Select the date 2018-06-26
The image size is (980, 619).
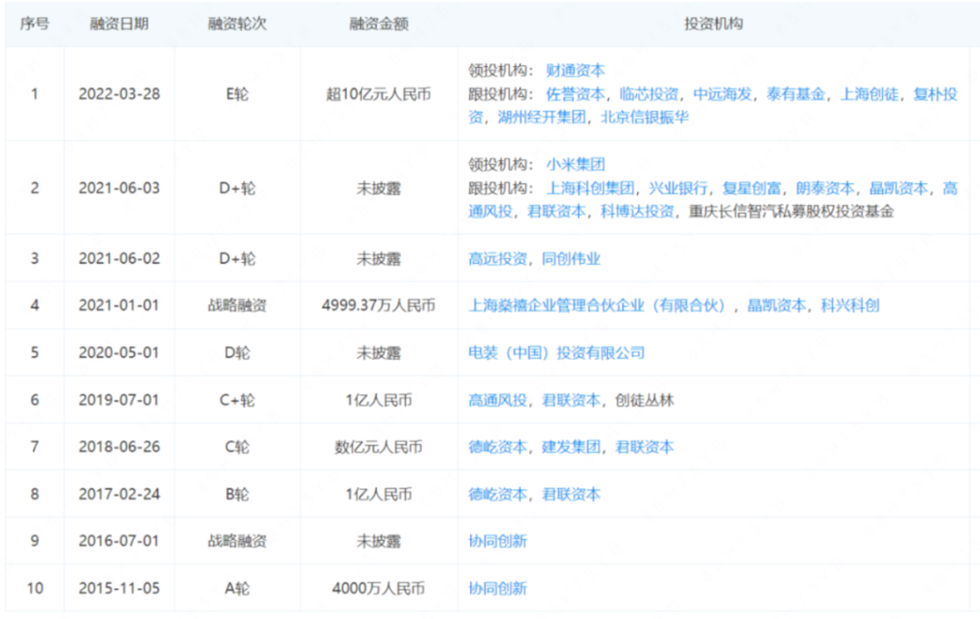coord(120,448)
